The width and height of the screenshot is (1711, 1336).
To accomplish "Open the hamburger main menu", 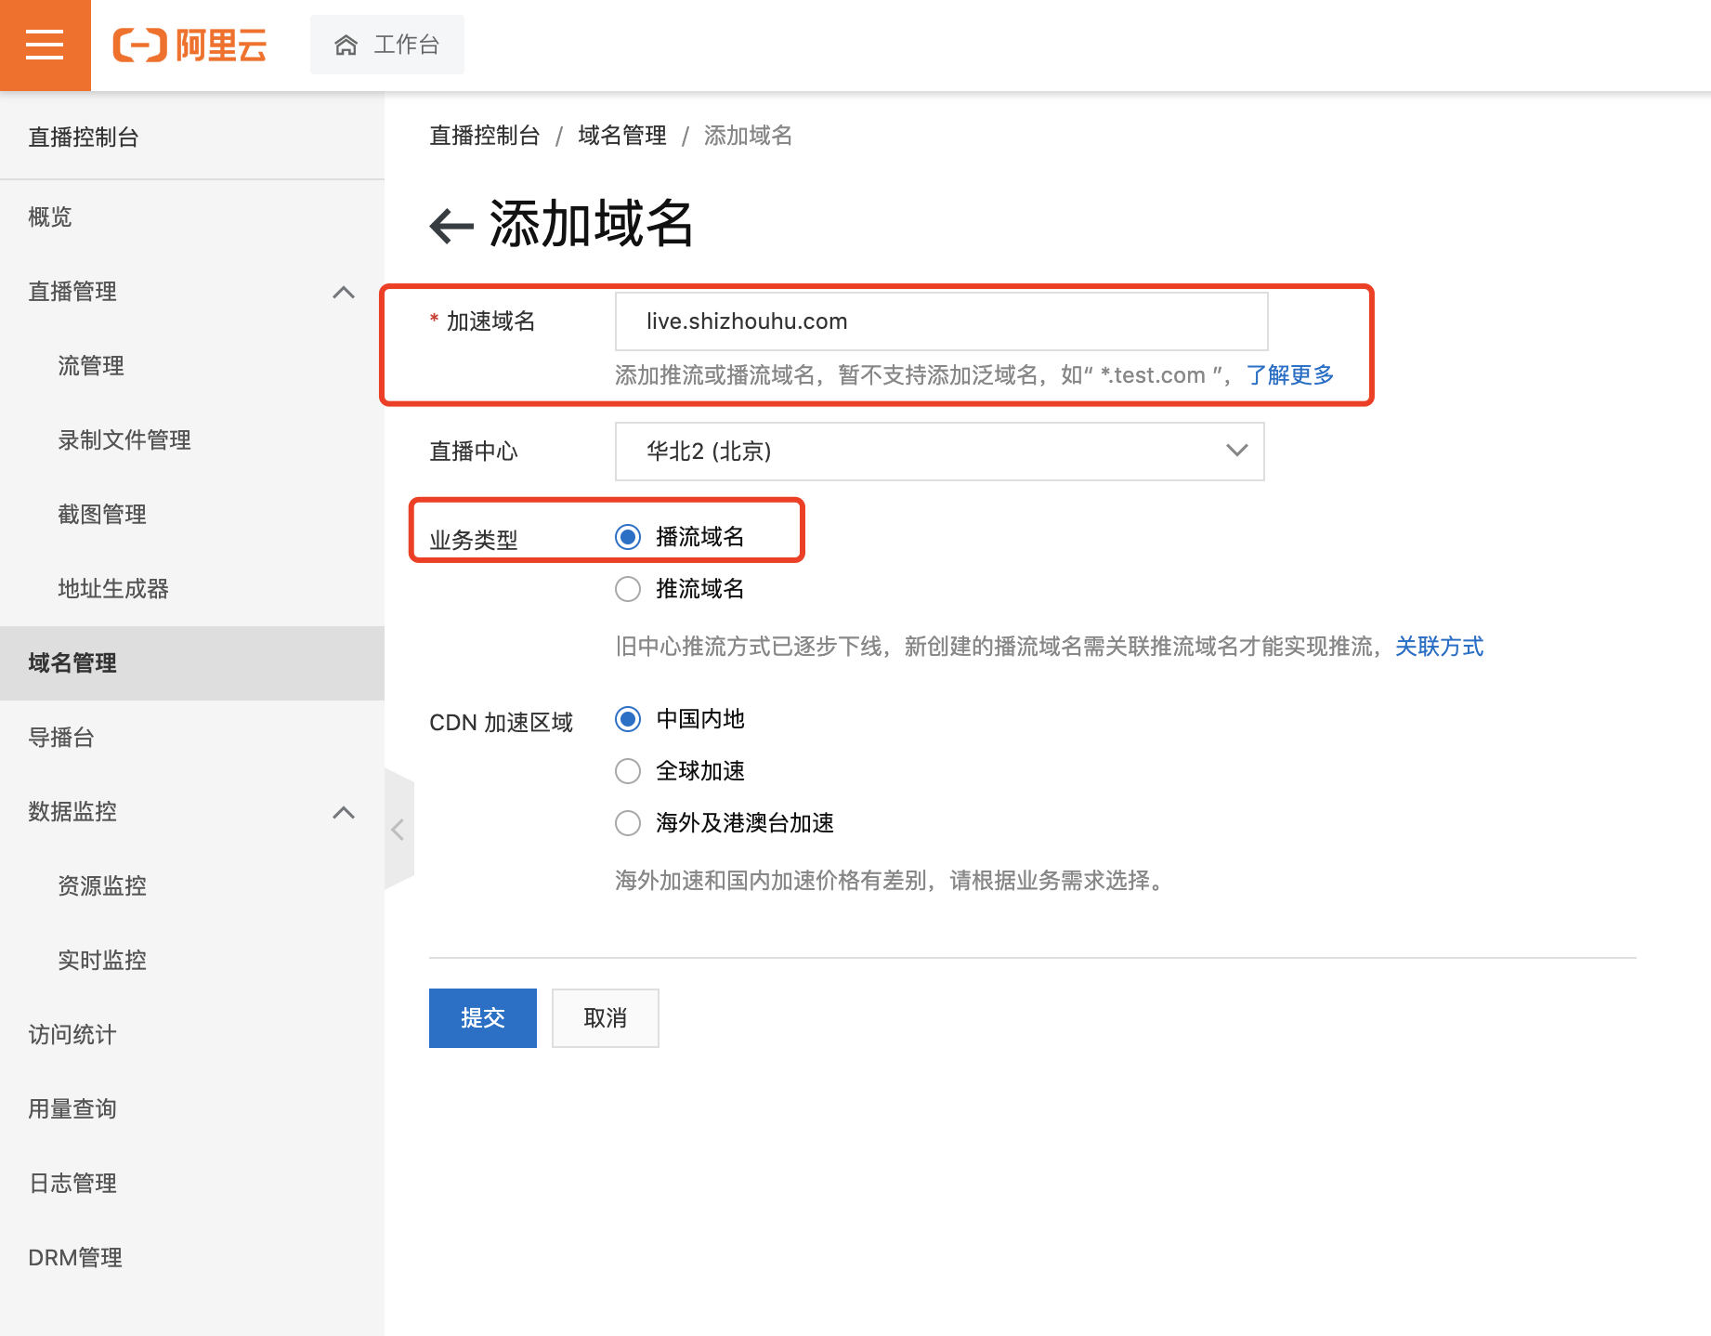I will click(45, 45).
